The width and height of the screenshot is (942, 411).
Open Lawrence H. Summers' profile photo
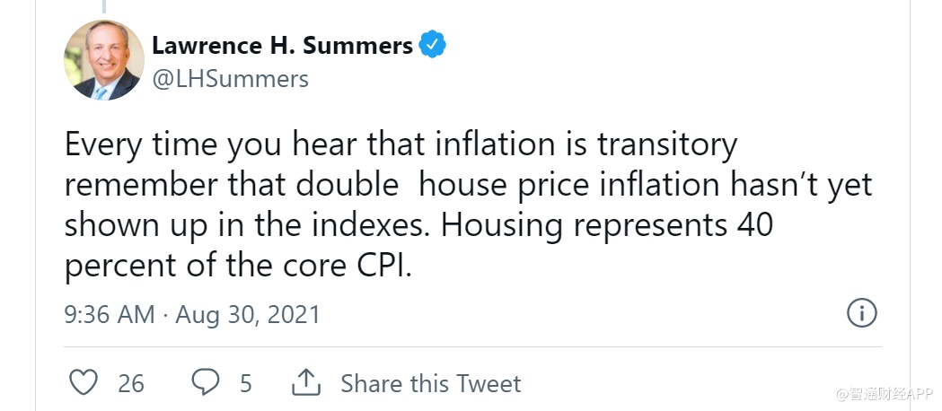pyautogui.click(x=104, y=60)
